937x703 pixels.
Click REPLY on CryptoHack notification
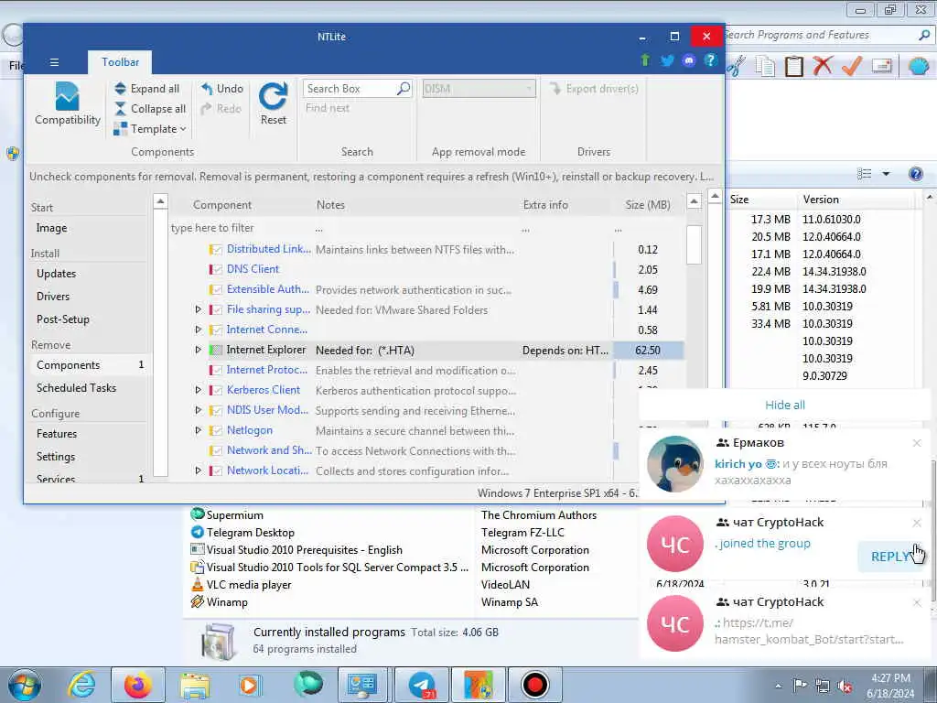pos(889,557)
